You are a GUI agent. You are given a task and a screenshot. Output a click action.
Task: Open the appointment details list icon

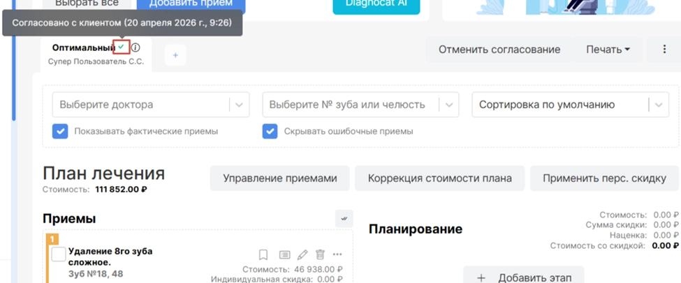coord(284,255)
